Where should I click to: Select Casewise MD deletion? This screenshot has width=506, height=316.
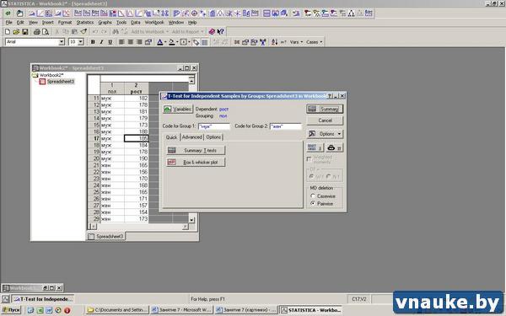tap(312, 195)
